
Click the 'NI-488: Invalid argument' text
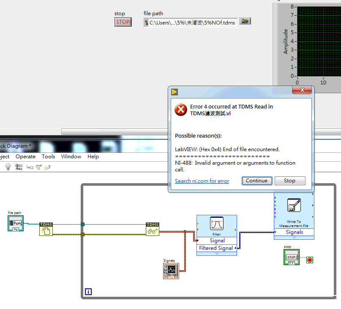[x=235, y=166]
